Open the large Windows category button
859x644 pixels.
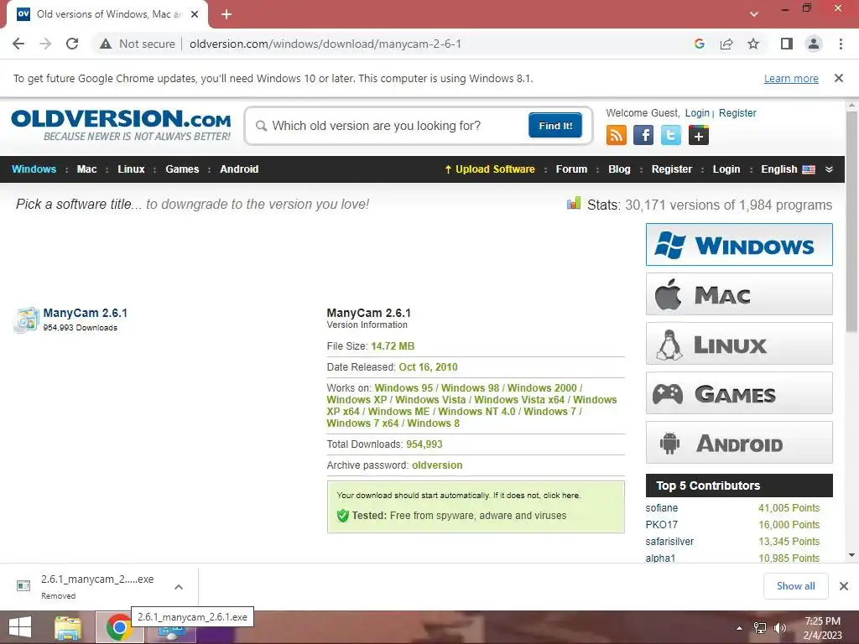coord(739,244)
